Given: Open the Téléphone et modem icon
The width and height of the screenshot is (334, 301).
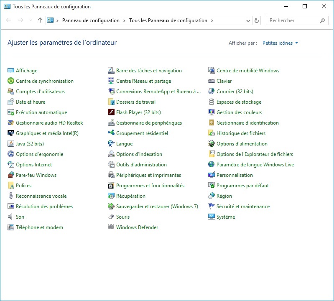Looking at the screenshot, I should [10, 227].
